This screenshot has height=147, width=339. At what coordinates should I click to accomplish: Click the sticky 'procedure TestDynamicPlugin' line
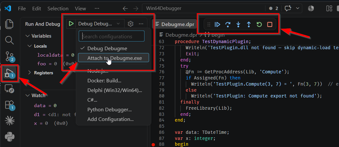[213, 41]
